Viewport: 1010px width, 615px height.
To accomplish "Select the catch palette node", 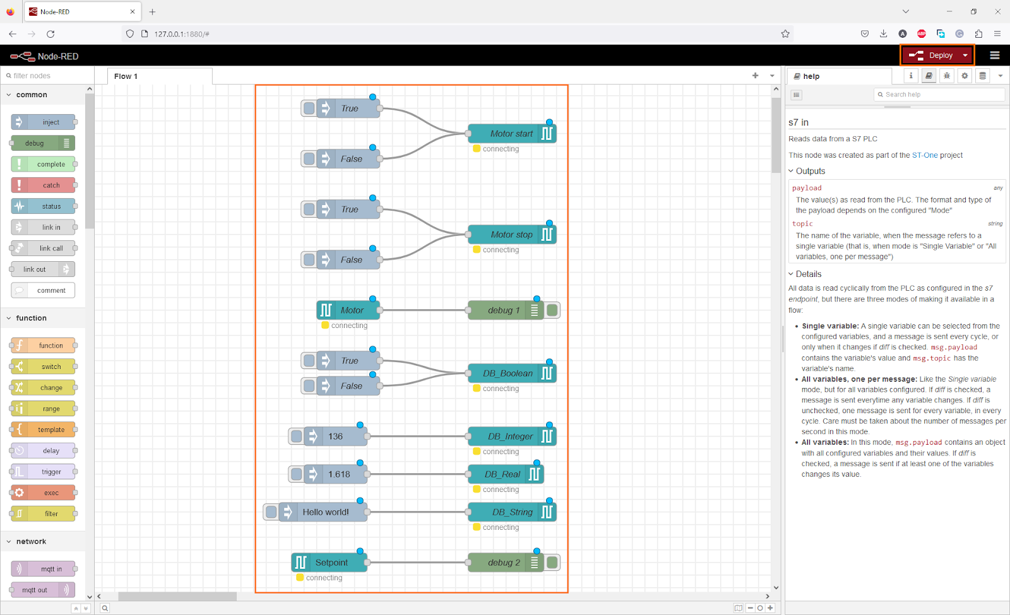I will [43, 185].
